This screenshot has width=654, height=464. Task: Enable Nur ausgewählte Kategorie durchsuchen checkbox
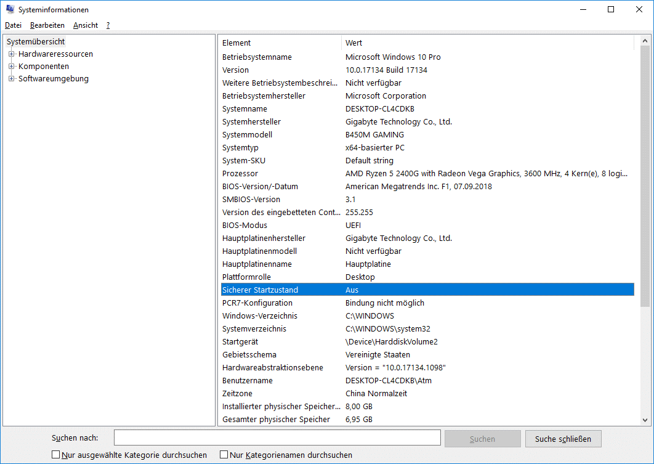point(55,454)
